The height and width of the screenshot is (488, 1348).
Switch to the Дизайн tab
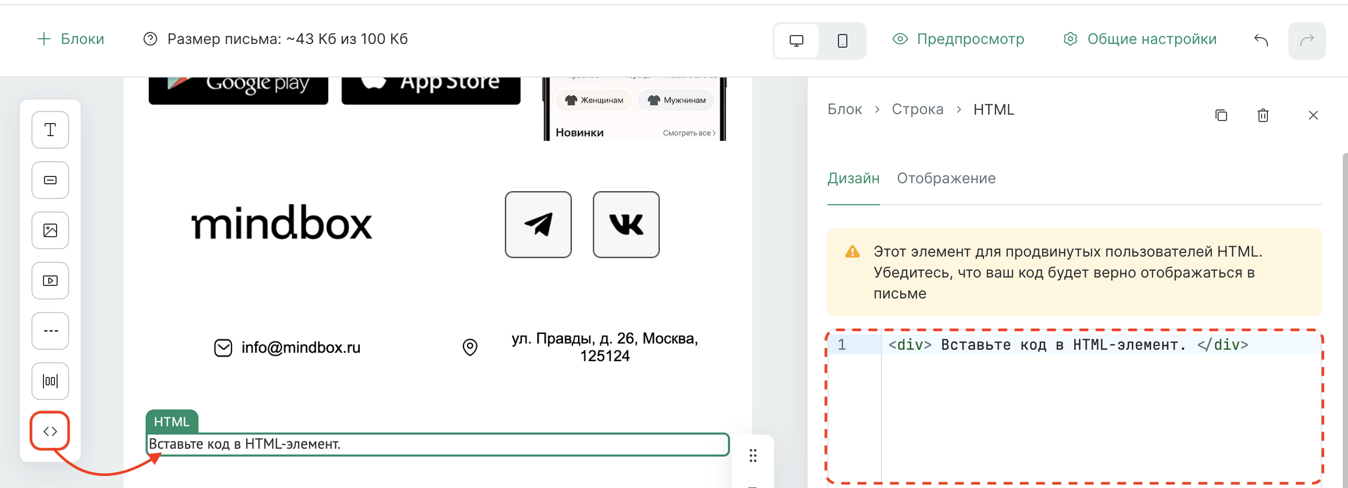(x=854, y=179)
